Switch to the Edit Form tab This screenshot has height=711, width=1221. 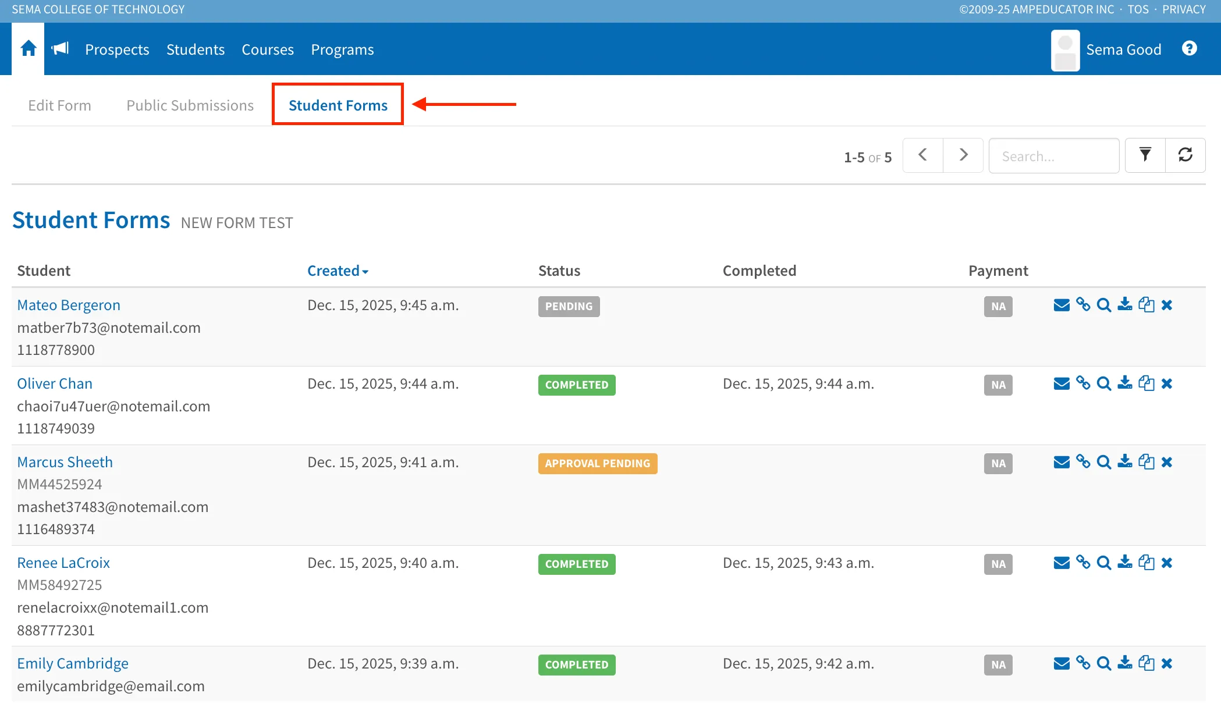click(59, 105)
